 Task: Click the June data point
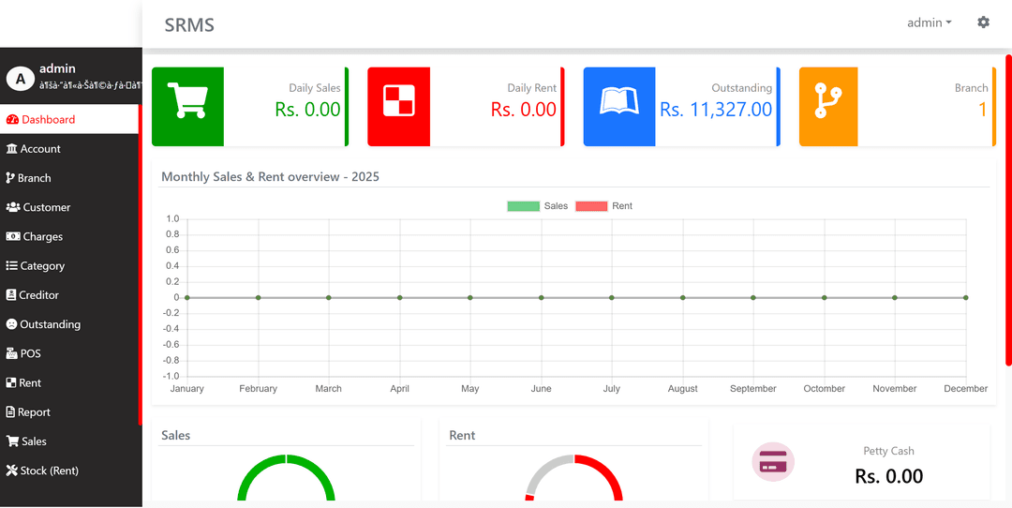[x=541, y=297]
